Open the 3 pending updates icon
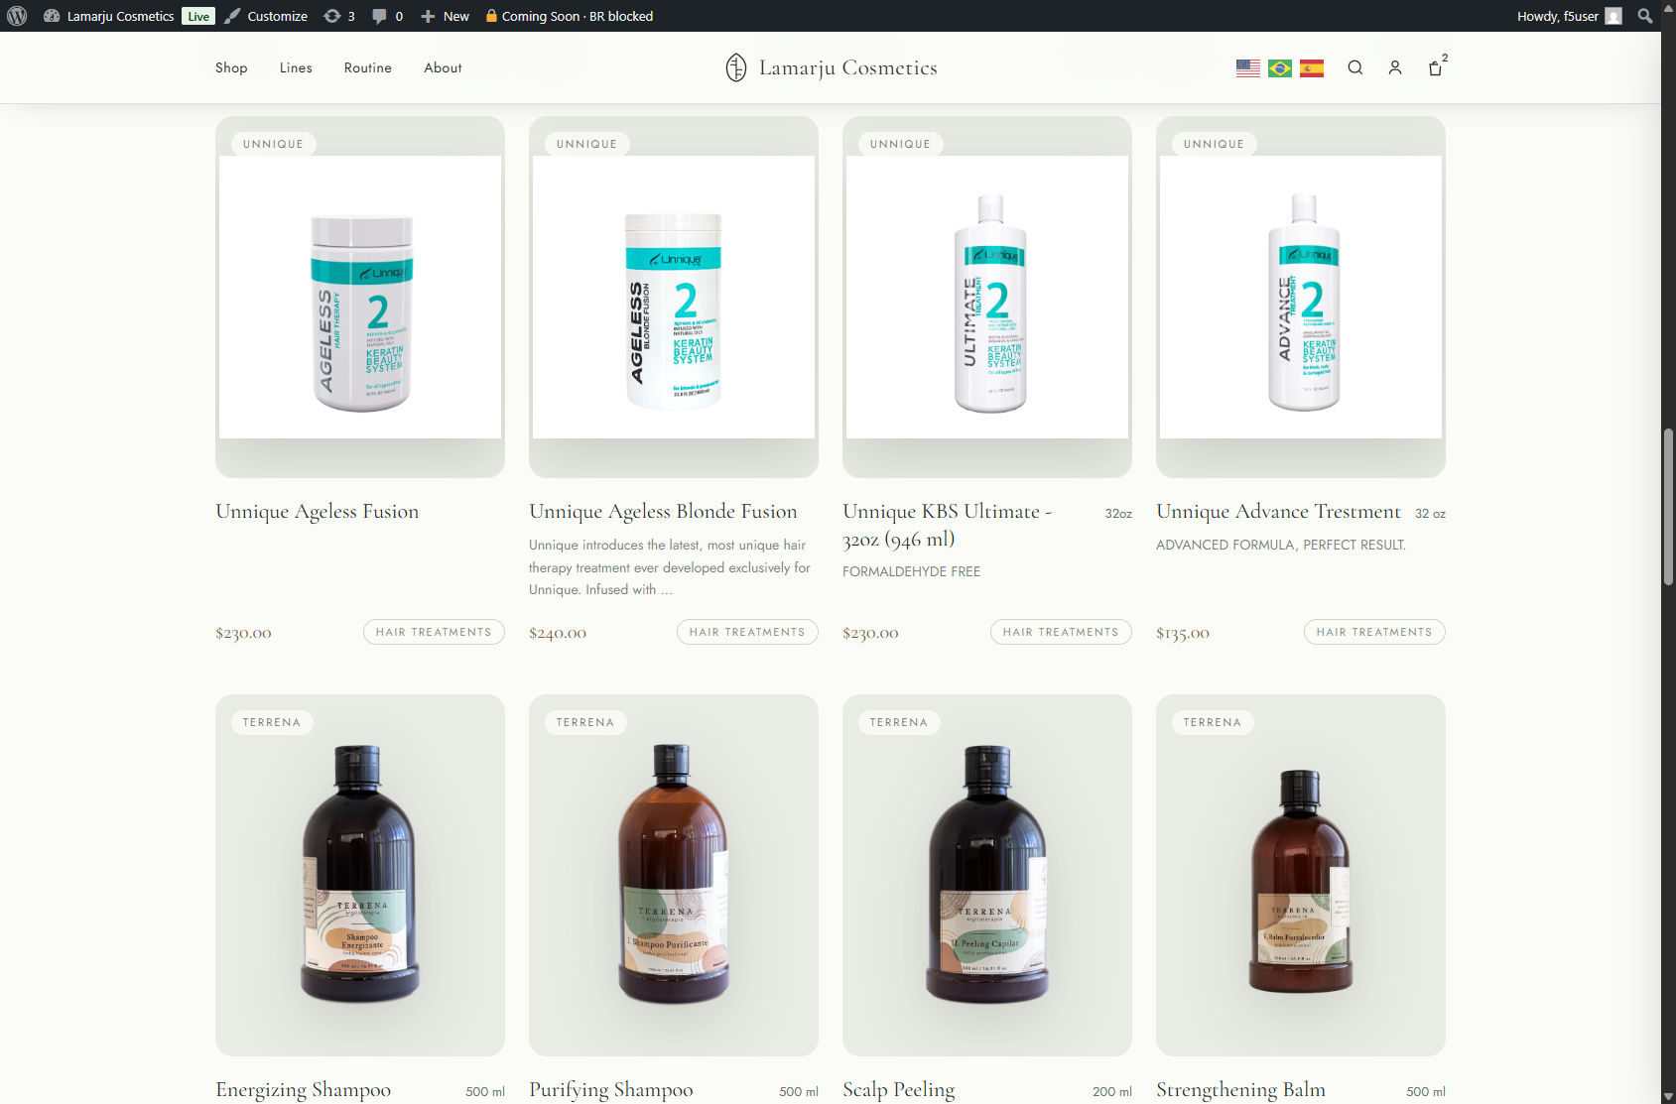The image size is (1676, 1104). click(339, 16)
